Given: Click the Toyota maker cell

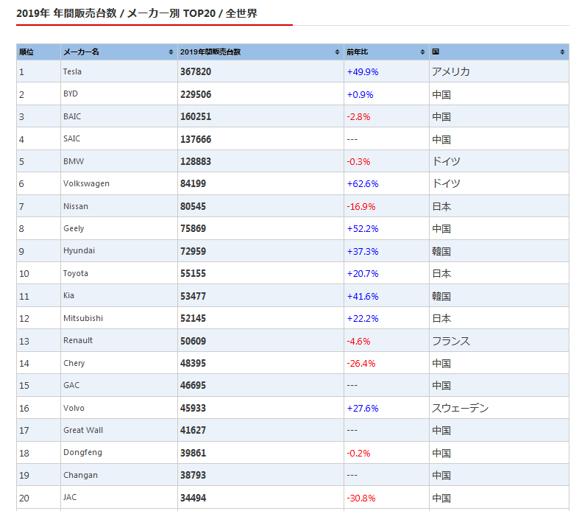Looking at the screenshot, I should pyautogui.click(x=75, y=273).
